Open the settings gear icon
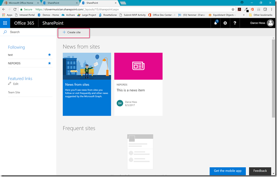 click(225, 23)
